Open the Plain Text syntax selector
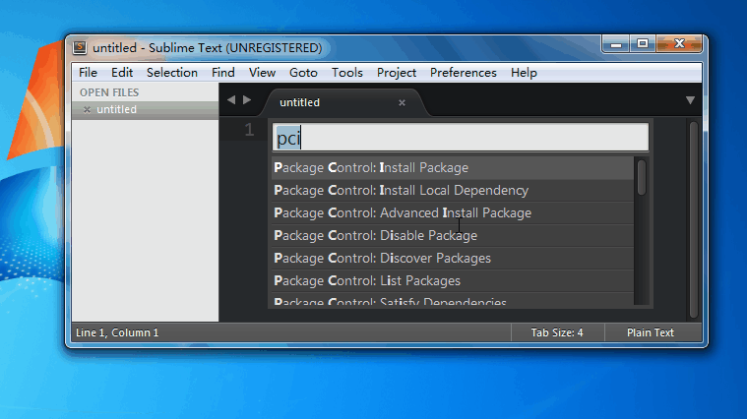The height and width of the screenshot is (419, 747). tap(651, 332)
